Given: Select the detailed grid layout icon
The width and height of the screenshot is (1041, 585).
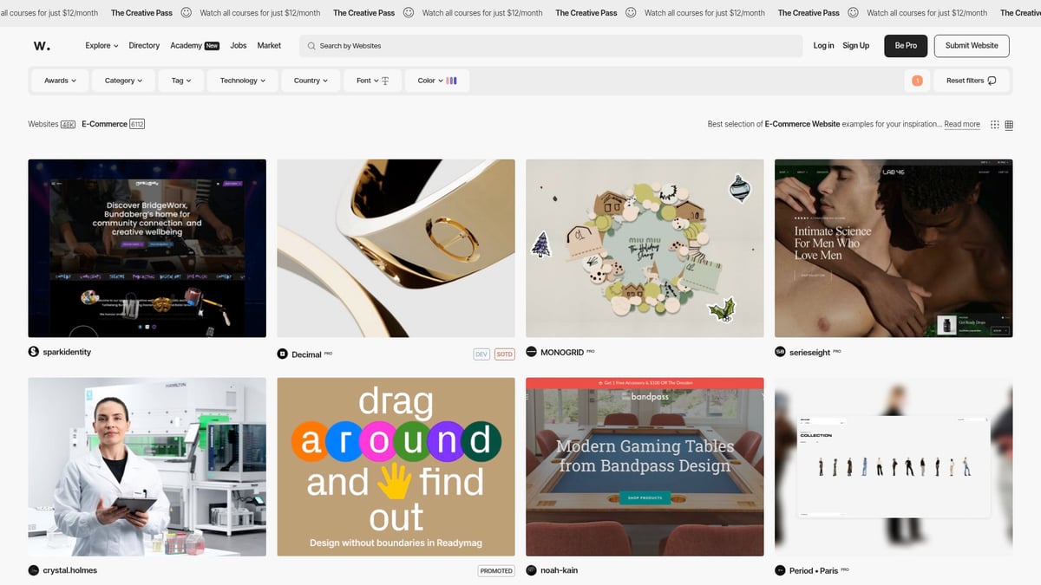Looking at the screenshot, I should [1008, 124].
